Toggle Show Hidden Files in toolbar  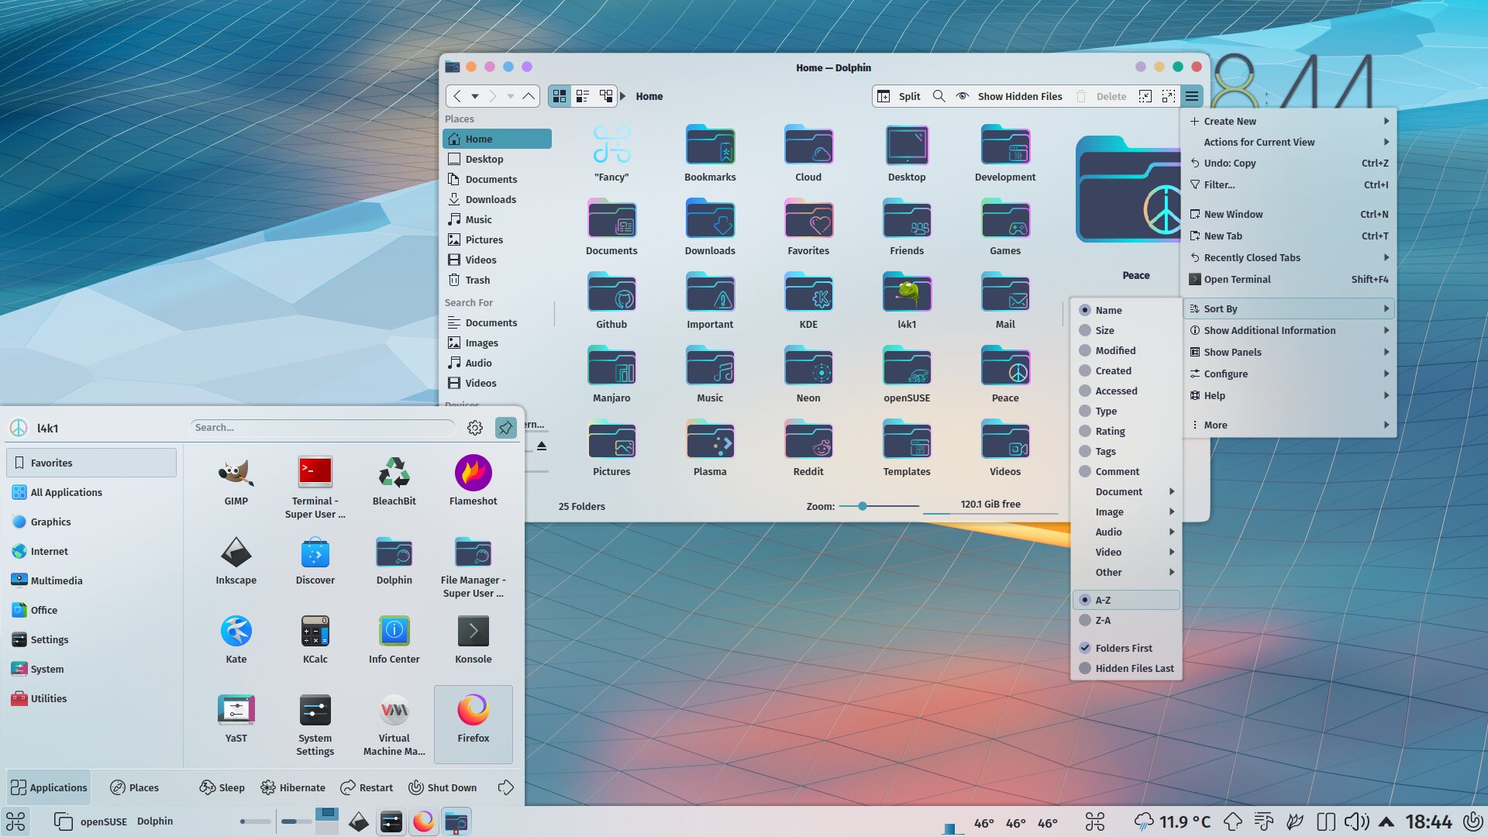pos(1008,96)
